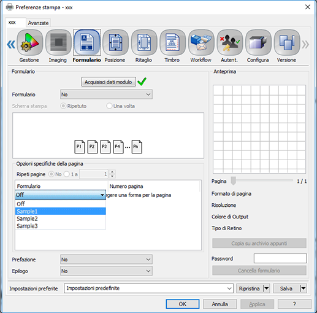Select the Ritaglio crop icon

click(x=144, y=42)
